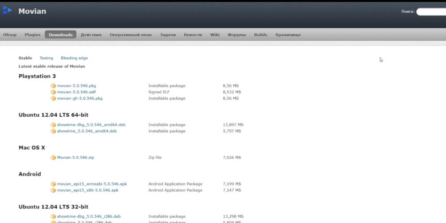Download Movian-5.0.546.zip for Mac
Image resolution: width=446 pixels, height=223 pixels.
75,158
